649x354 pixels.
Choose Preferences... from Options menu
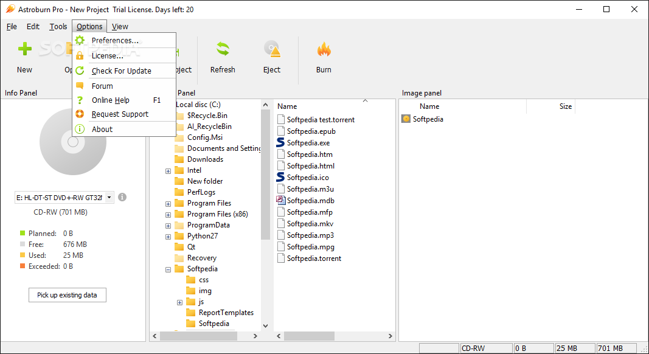tap(124, 40)
